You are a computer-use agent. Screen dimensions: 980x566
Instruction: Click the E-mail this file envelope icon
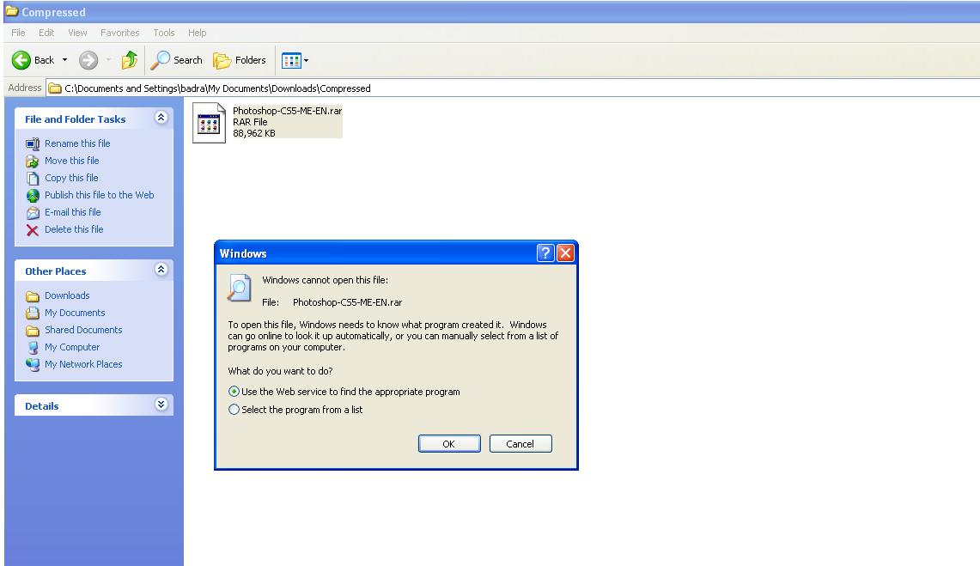(33, 212)
